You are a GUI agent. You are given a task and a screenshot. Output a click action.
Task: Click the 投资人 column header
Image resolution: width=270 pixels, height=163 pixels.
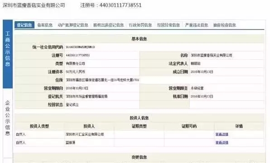pyautogui.click(x=89, y=126)
